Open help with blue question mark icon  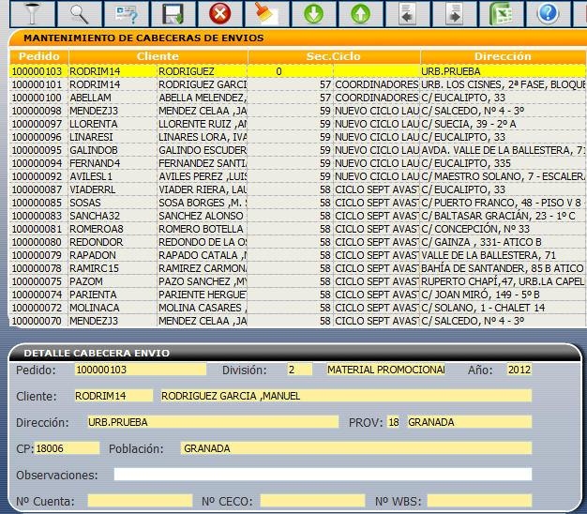coord(548,13)
